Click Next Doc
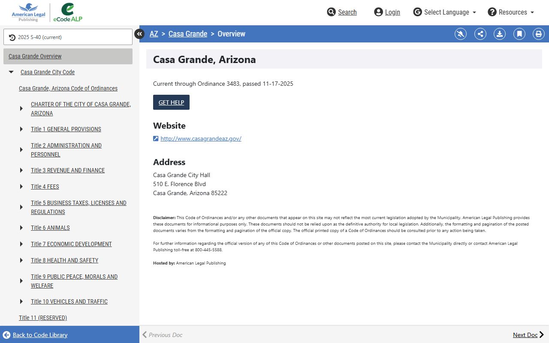The height and width of the screenshot is (343, 549). [528, 335]
